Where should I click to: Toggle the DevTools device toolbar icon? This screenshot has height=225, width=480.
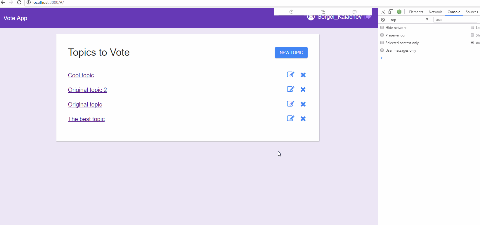tap(391, 12)
